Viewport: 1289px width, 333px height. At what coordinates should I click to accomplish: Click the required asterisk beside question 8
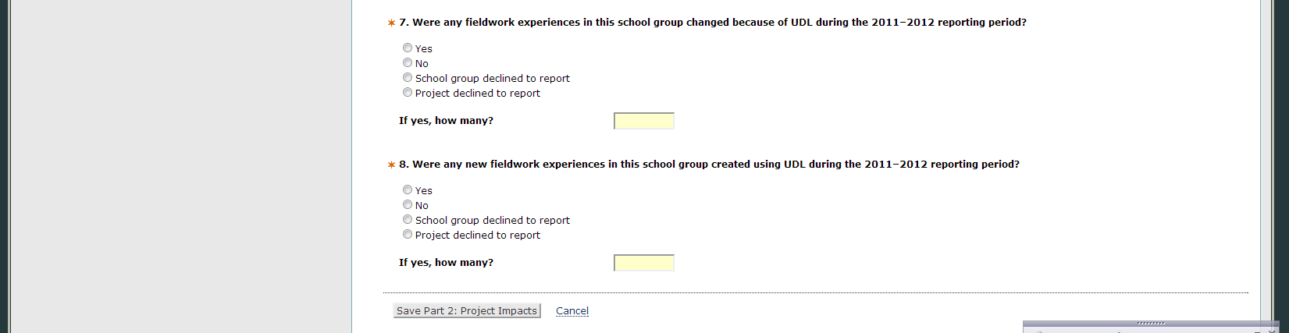coord(392,165)
